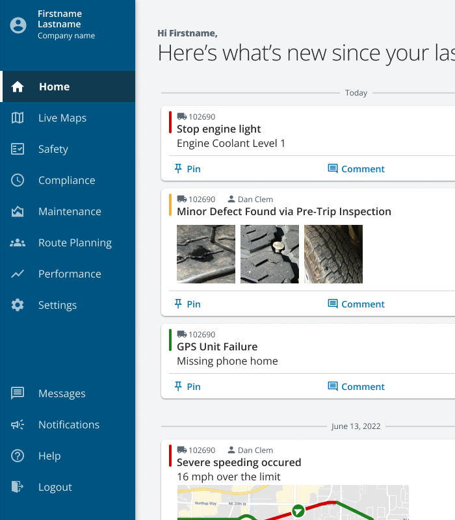
Task: Pin the Minor Defect Found card
Action: [x=187, y=304]
